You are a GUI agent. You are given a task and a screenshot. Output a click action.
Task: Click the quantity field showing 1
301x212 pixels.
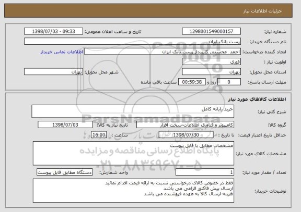pos(205,172)
